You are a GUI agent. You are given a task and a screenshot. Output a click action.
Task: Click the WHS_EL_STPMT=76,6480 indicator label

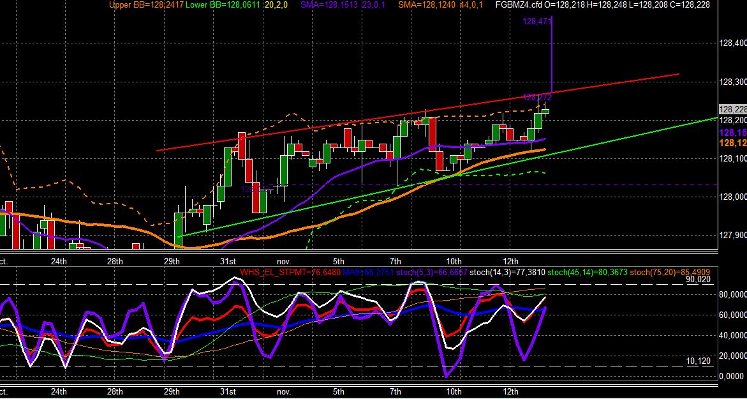pyautogui.click(x=290, y=273)
